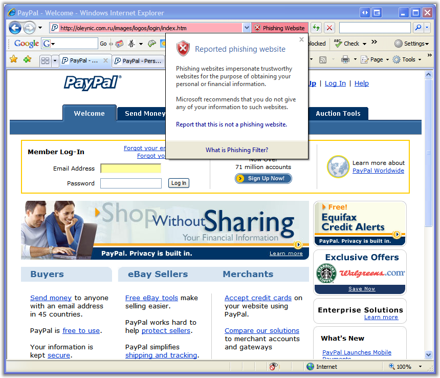This screenshot has width=440, height=378.
Task: Click the red Stop loading icon
Action: coord(329,28)
